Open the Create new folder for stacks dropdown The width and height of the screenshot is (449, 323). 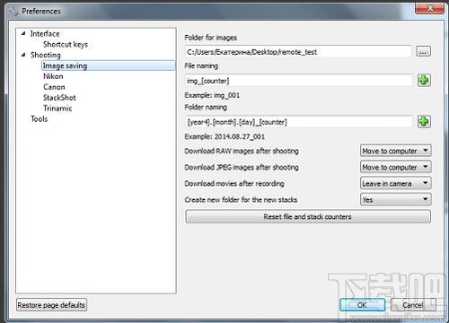396,199
